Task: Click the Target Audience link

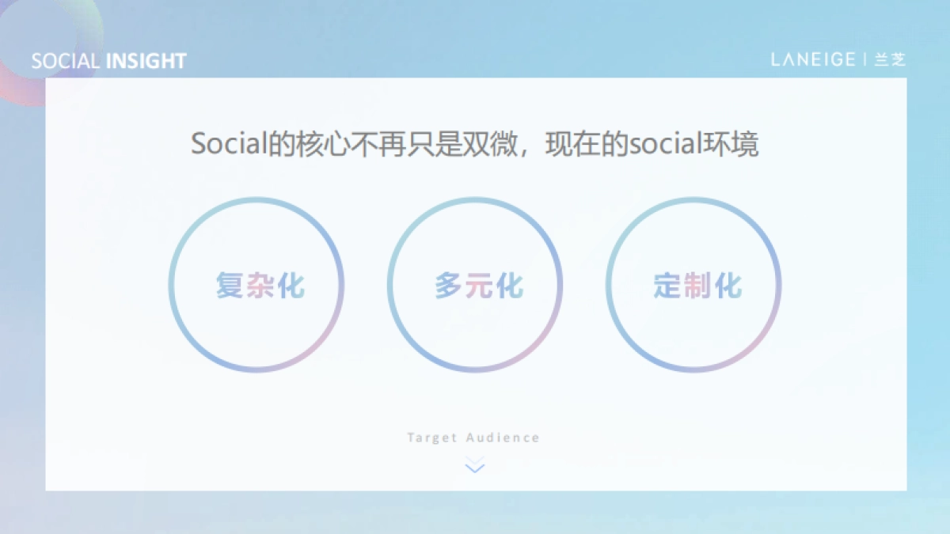Action: point(473,436)
